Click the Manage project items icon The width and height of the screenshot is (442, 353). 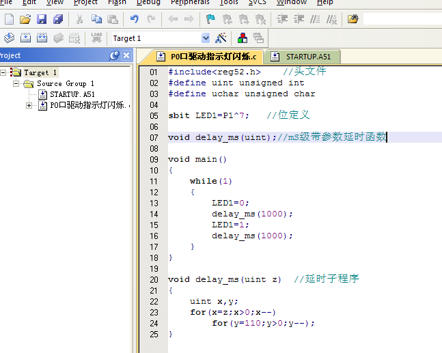click(x=242, y=38)
